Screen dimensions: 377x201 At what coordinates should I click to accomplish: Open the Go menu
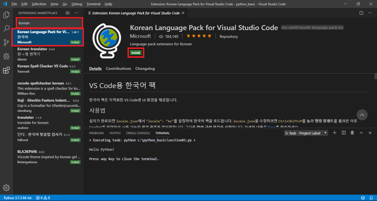tap(65, 4)
